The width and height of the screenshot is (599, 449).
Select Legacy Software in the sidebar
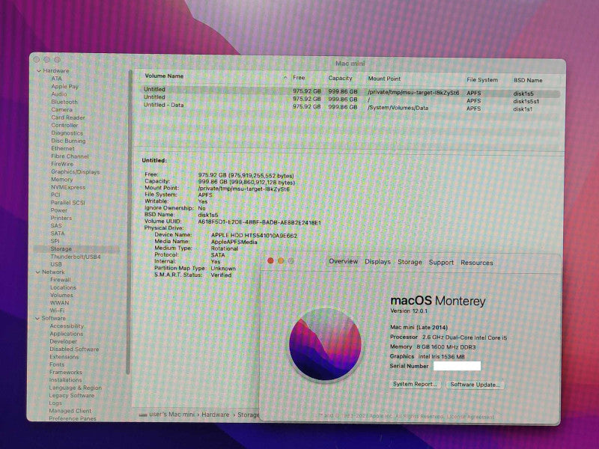click(71, 395)
